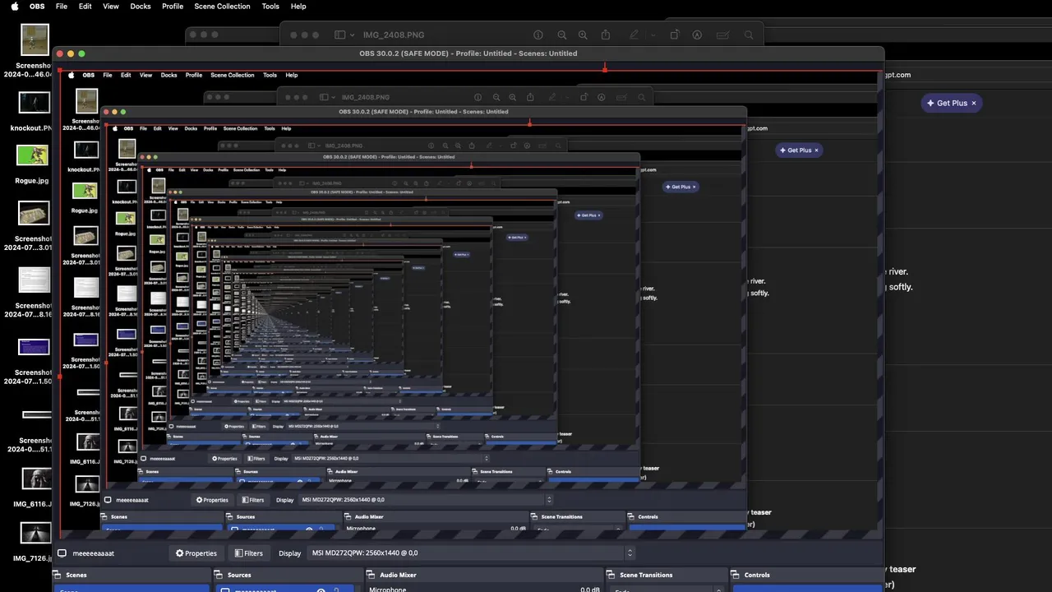Open the Tools menu
Image resolution: width=1052 pixels, height=592 pixels.
pos(270,6)
